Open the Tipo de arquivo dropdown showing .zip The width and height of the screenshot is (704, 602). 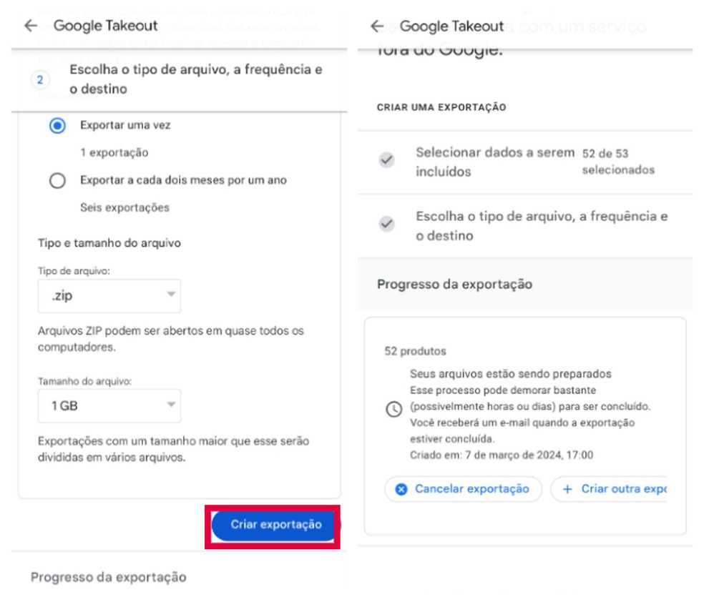[x=109, y=295]
